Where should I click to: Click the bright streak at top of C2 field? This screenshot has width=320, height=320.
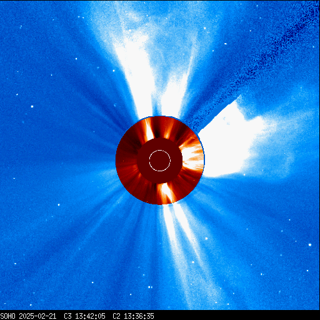coord(149,129)
